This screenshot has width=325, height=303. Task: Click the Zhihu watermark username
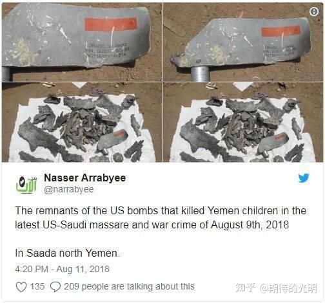coord(288,288)
